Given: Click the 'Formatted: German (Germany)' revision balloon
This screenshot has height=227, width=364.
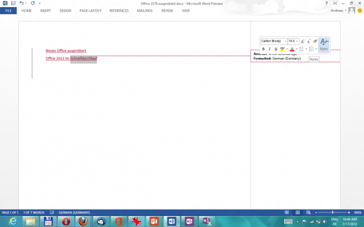Looking at the screenshot, I should coord(277,59).
